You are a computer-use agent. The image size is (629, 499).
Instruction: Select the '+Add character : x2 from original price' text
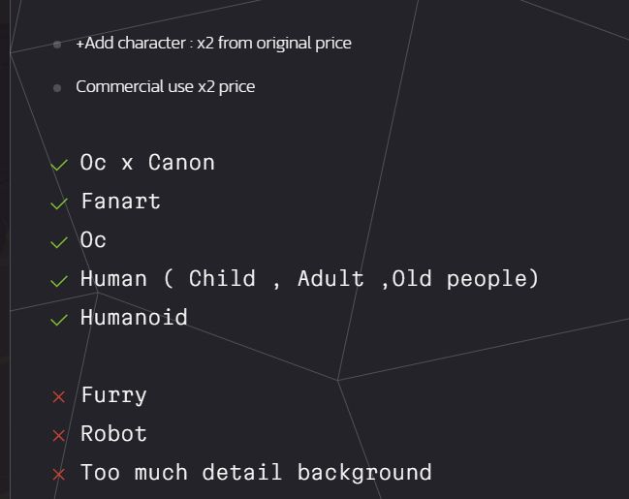point(214,44)
